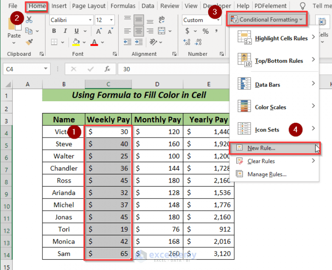Click the Select All corner triangle
This screenshot has width=332, height=270.
tap(8, 85)
